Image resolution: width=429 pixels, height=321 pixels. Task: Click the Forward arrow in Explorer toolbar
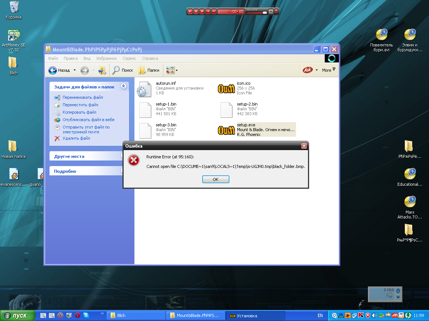pos(85,70)
